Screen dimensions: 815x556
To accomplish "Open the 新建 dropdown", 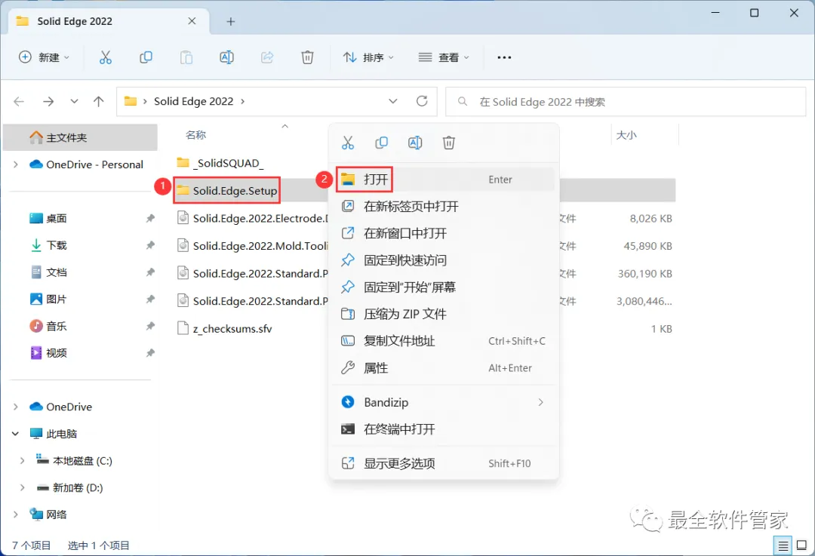I will pos(44,57).
